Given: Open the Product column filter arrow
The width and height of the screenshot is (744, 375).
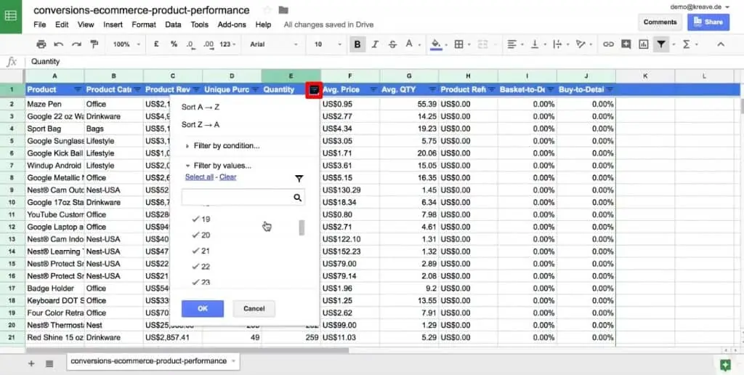Looking at the screenshot, I should click(77, 89).
